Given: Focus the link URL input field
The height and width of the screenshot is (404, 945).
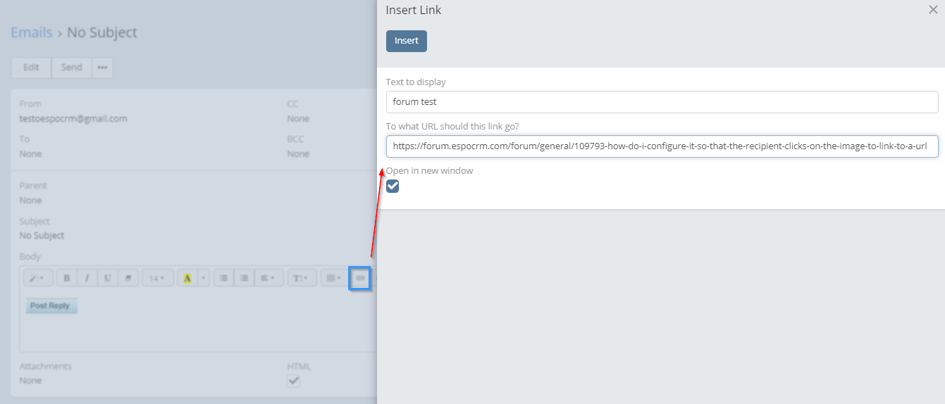Looking at the screenshot, I should coord(662,146).
